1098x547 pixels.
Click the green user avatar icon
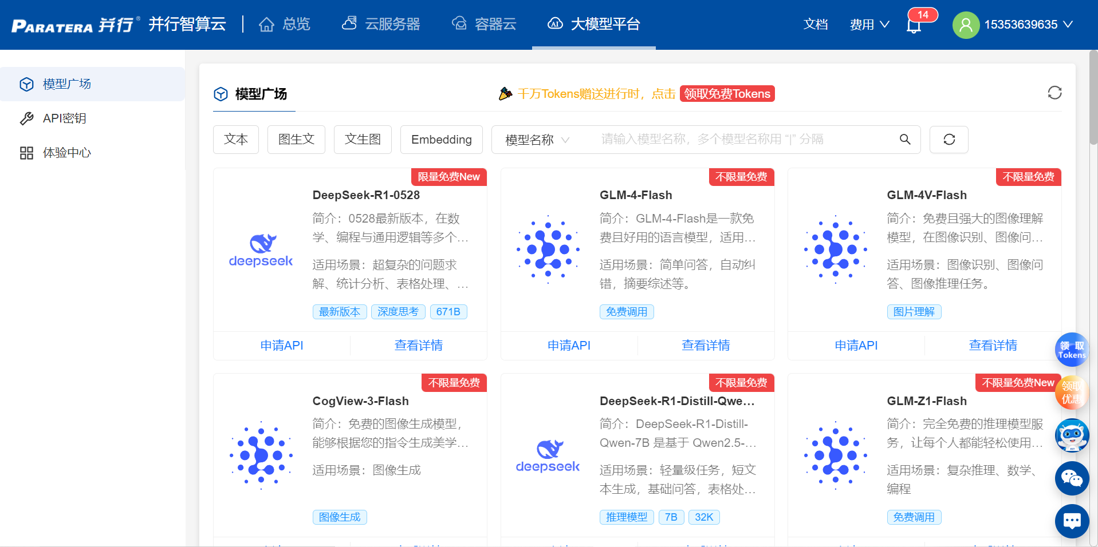(x=966, y=25)
